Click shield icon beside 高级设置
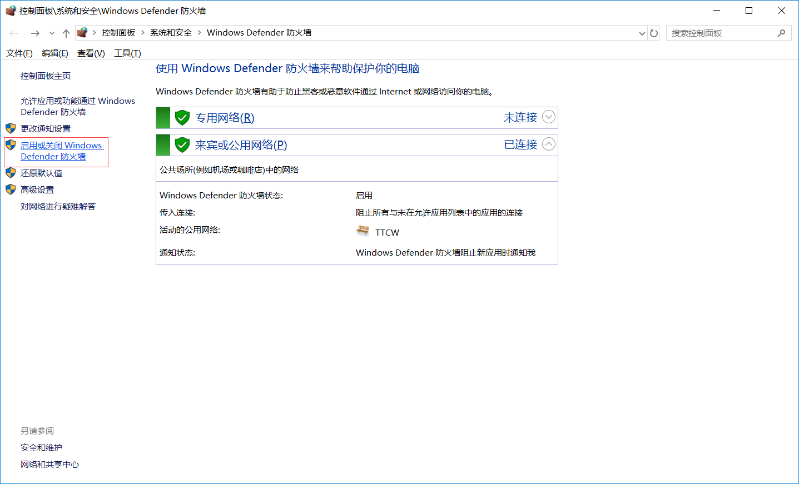The height and width of the screenshot is (484, 799). click(11, 189)
